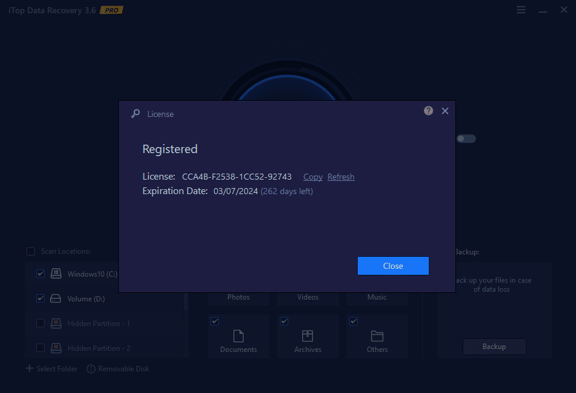576x393 pixels.
Task: Uncheck the Documents file type checkbox
Action: 215,321
